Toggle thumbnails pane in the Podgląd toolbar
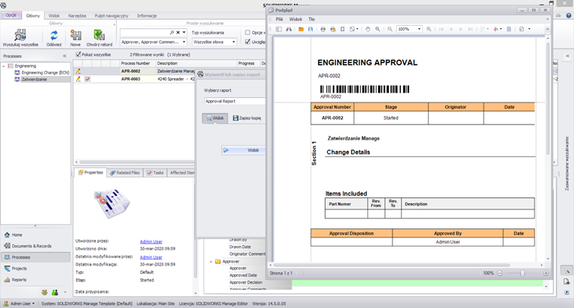 (279, 29)
